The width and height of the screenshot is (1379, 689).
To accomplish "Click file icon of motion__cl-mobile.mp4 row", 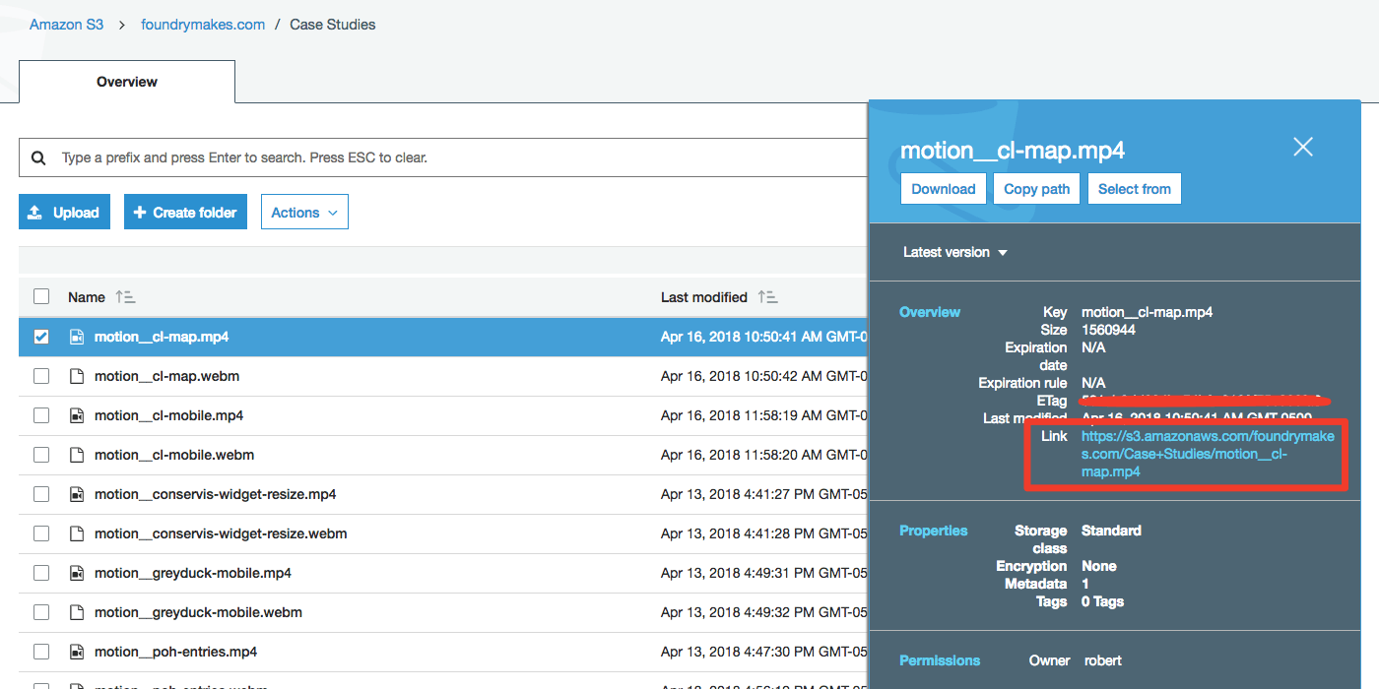I will 77,415.
